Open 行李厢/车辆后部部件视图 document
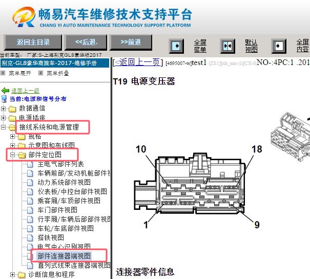Viewport: 310px width, 279px height. pos(74,219)
